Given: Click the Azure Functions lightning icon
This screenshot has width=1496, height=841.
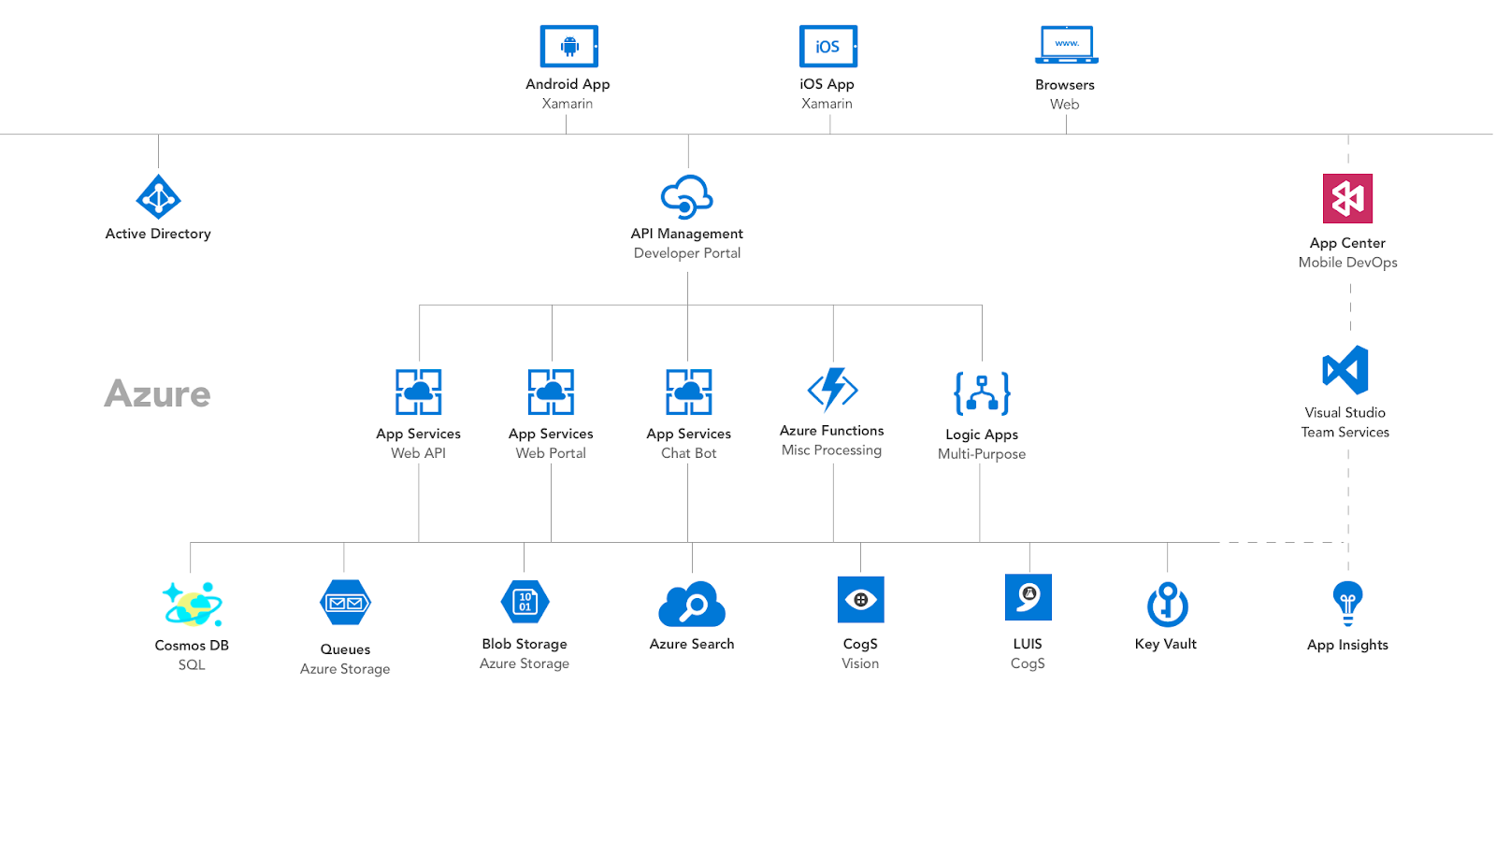Looking at the screenshot, I should tap(831, 390).
